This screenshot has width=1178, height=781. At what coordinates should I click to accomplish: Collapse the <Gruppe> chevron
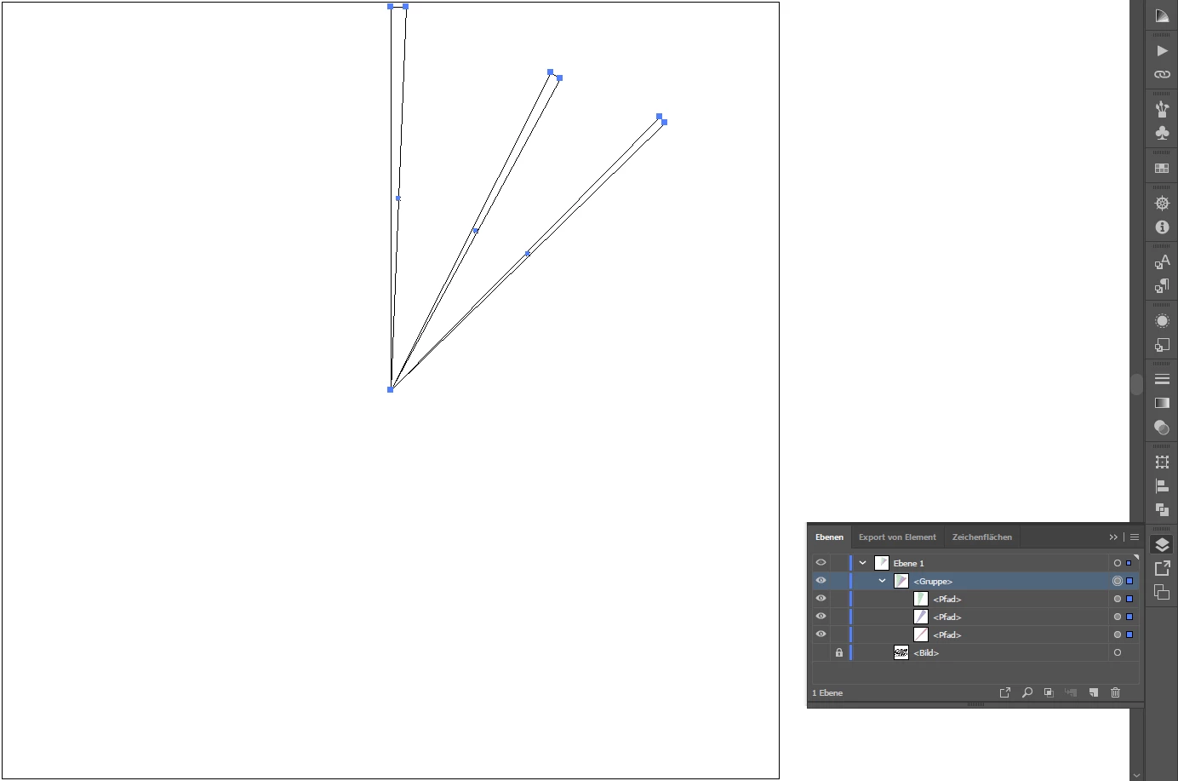(x=882, y=581)
